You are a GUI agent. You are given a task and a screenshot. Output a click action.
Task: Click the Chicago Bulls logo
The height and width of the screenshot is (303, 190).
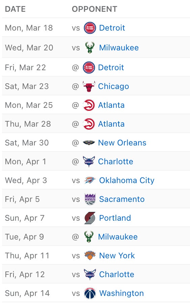(89, 86)
